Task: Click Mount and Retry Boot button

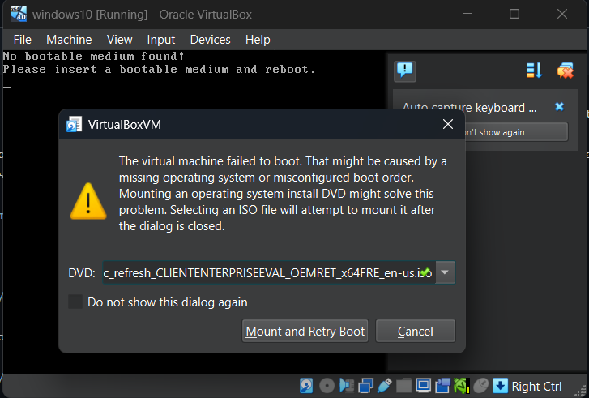Action: [305, 331]
